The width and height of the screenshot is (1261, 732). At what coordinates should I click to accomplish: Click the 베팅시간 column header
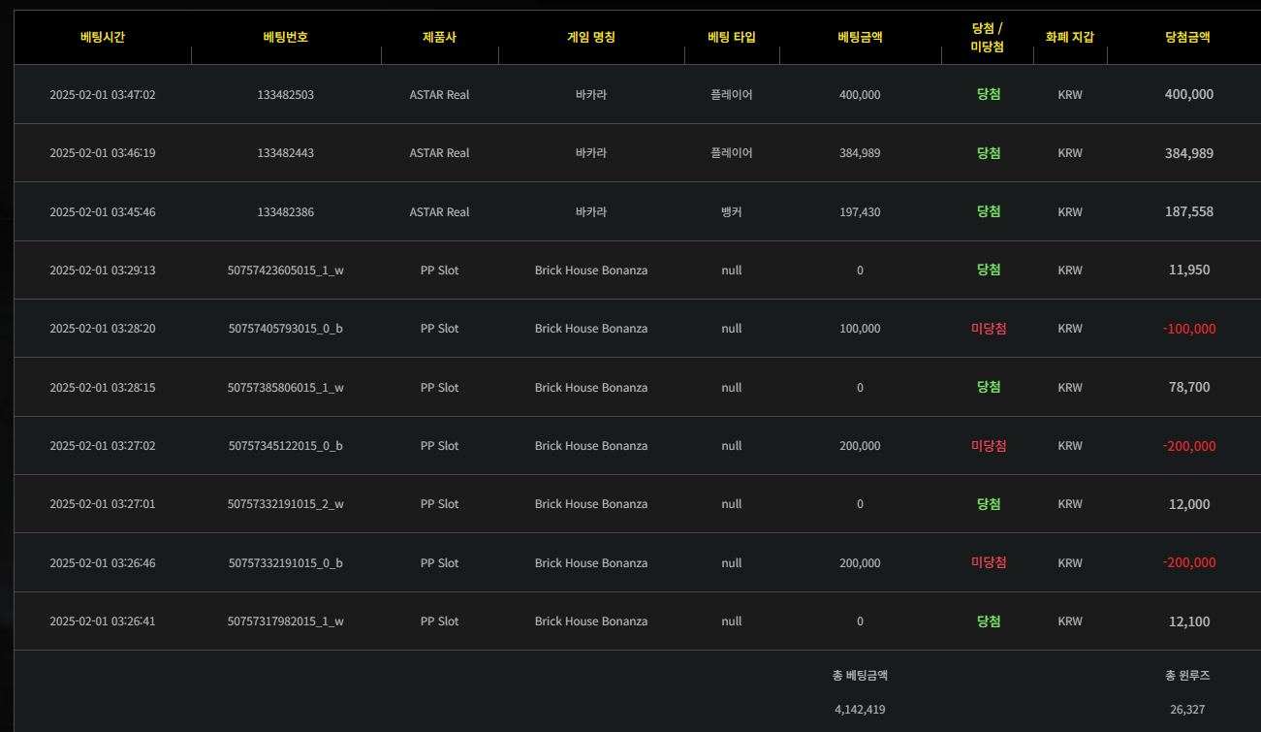coord(103,38)
